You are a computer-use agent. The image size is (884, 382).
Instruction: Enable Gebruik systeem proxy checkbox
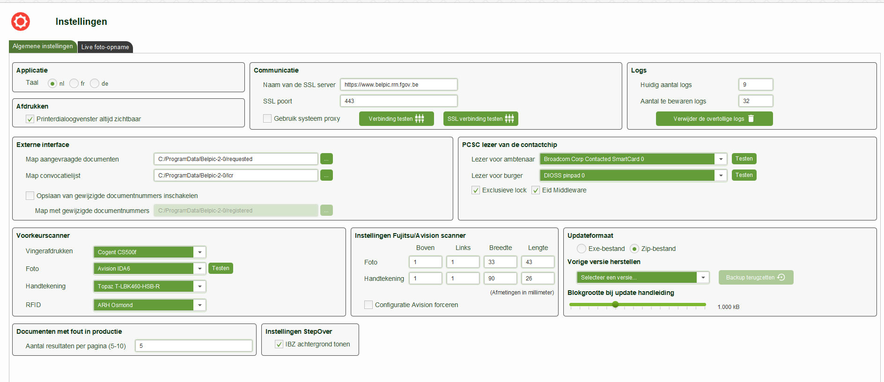point(267,119)
